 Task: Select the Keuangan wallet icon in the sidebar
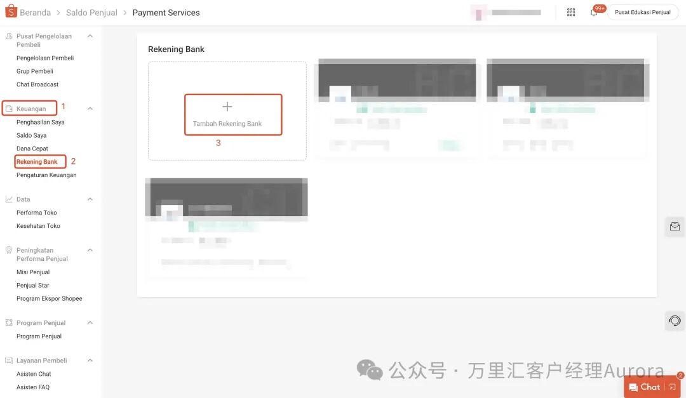tap(10, 108)
